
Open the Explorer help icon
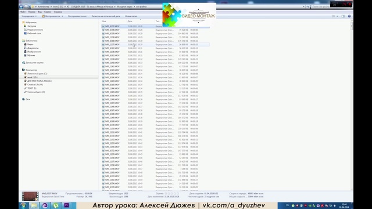(349, 16)
